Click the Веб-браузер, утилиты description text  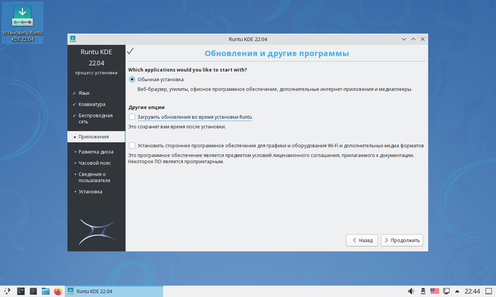275,89
